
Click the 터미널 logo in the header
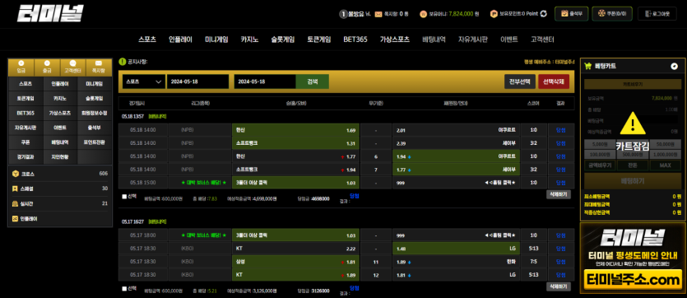pos(50,14)
